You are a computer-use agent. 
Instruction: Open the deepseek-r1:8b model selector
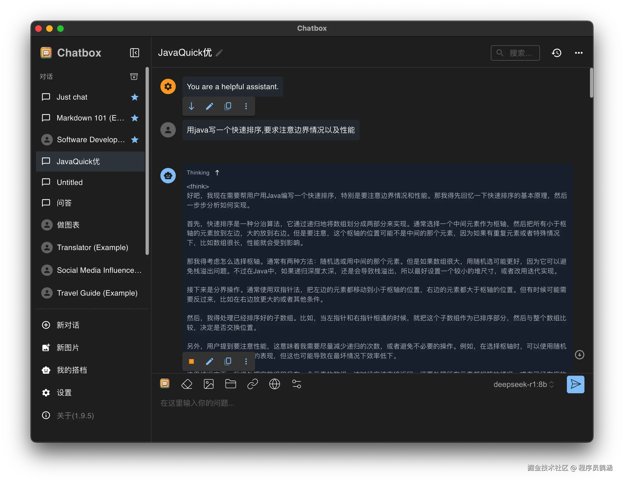523,384
